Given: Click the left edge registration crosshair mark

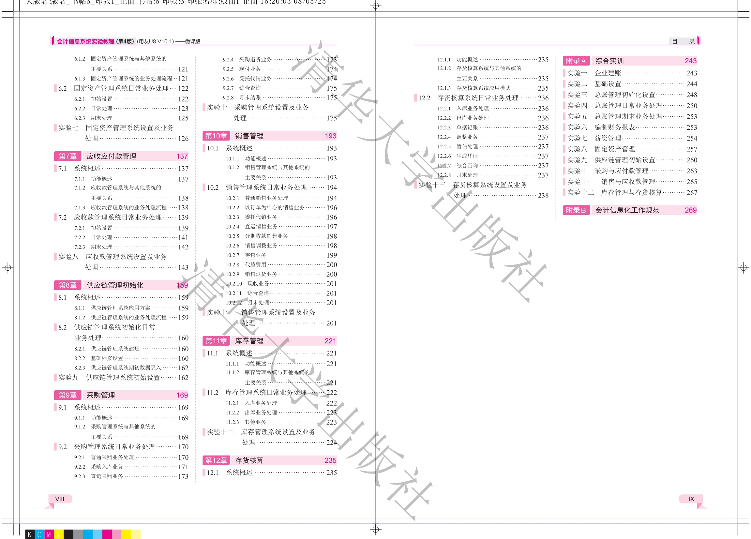Looking at the screenshot, I should [8, 267].
